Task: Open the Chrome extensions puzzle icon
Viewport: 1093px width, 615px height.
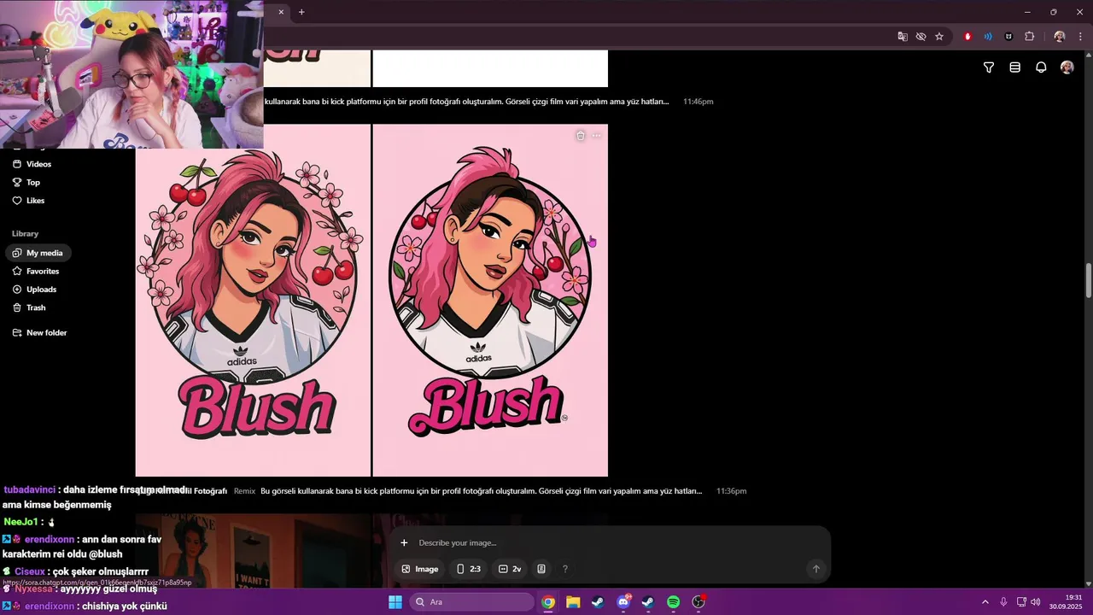Action: 1029,37
